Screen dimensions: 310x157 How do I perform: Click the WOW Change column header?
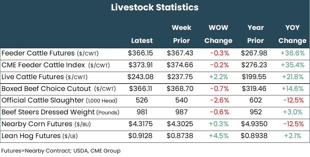tap(218, 34)
